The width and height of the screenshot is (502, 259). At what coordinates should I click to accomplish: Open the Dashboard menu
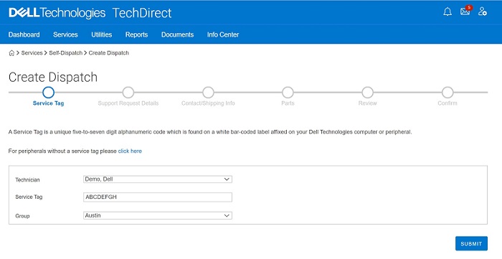[x=24, y=34]
